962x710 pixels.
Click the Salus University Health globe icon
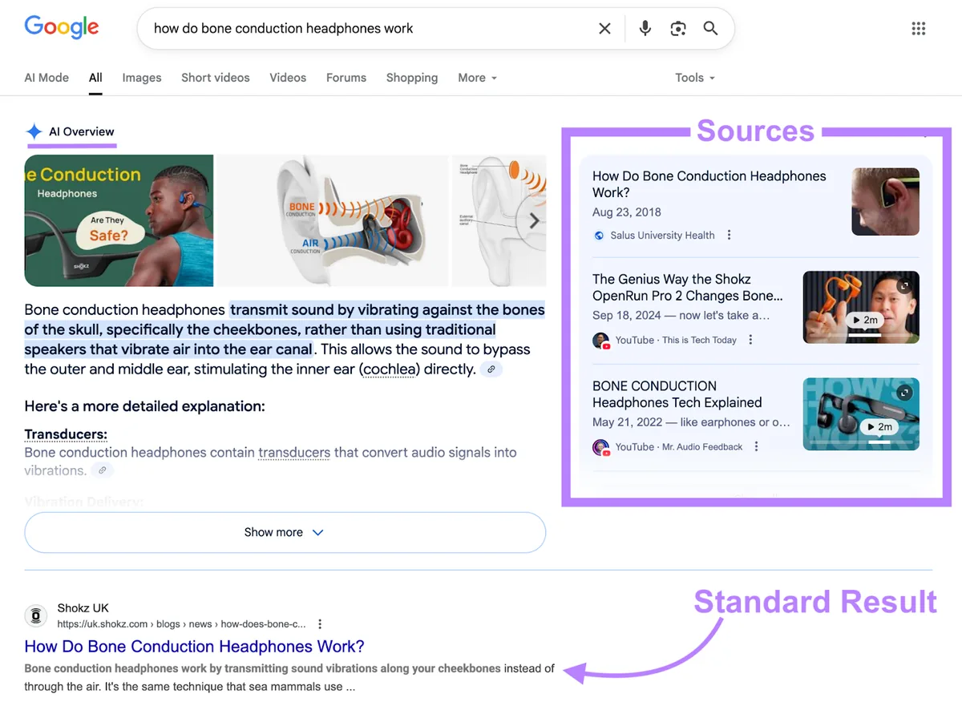tap(599, 236)
